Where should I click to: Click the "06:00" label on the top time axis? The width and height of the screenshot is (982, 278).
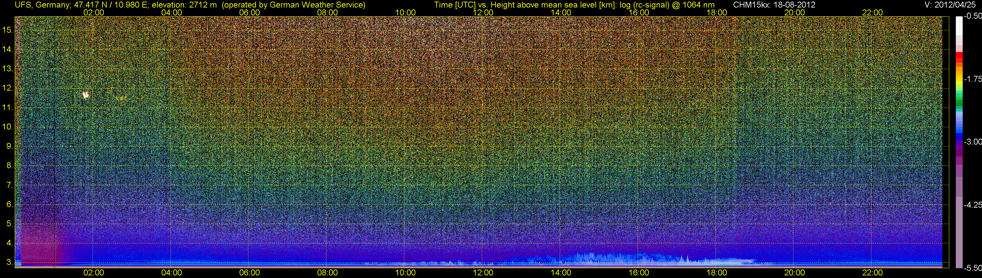250,12
